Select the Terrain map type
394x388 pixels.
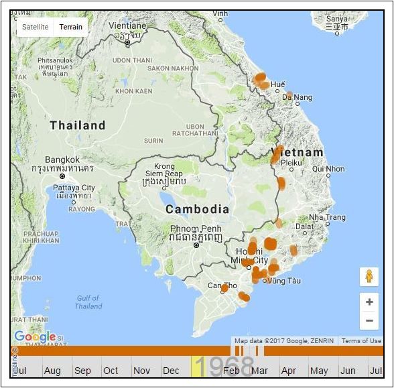(x=70, y=27)
